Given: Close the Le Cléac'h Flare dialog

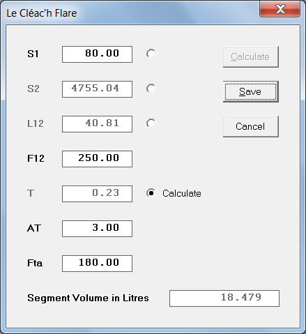Looking at the screenshot, I should pos(280,9).
